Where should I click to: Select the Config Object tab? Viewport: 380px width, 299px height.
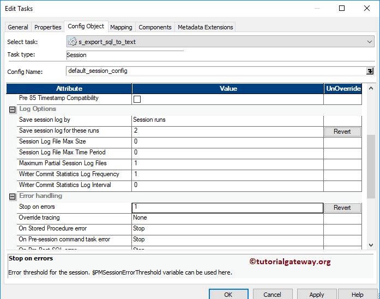(86, 26)
